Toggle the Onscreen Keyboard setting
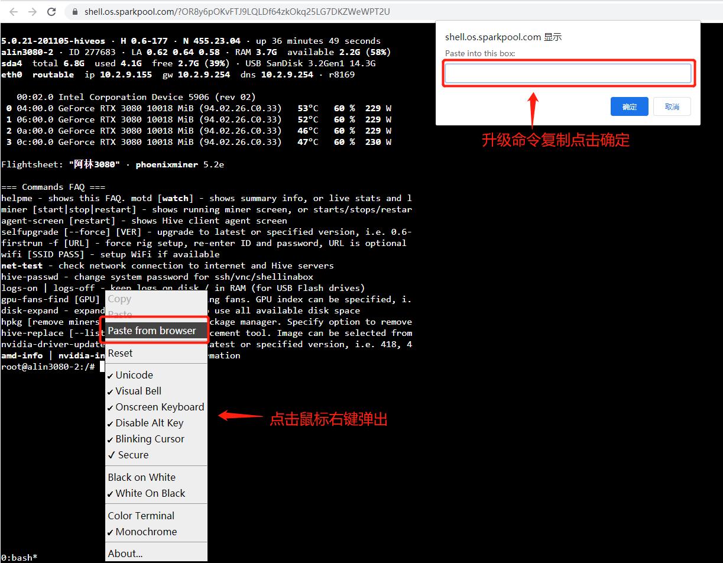This screenshot has height=563, width=723. [156, 407]
